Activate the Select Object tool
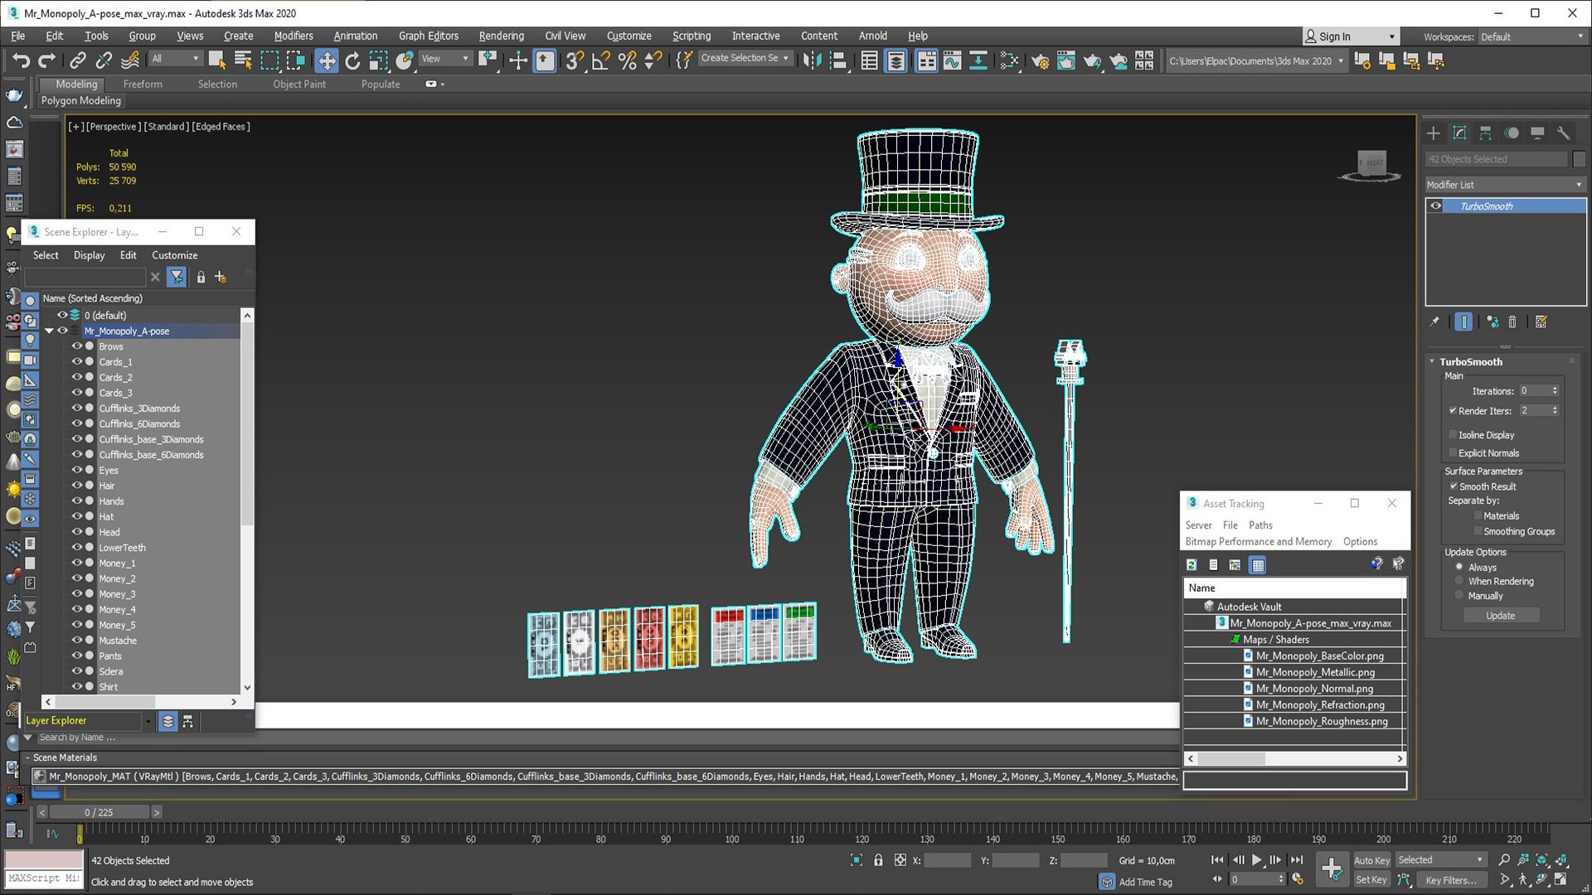The image size is (1592, 895). 217,60
